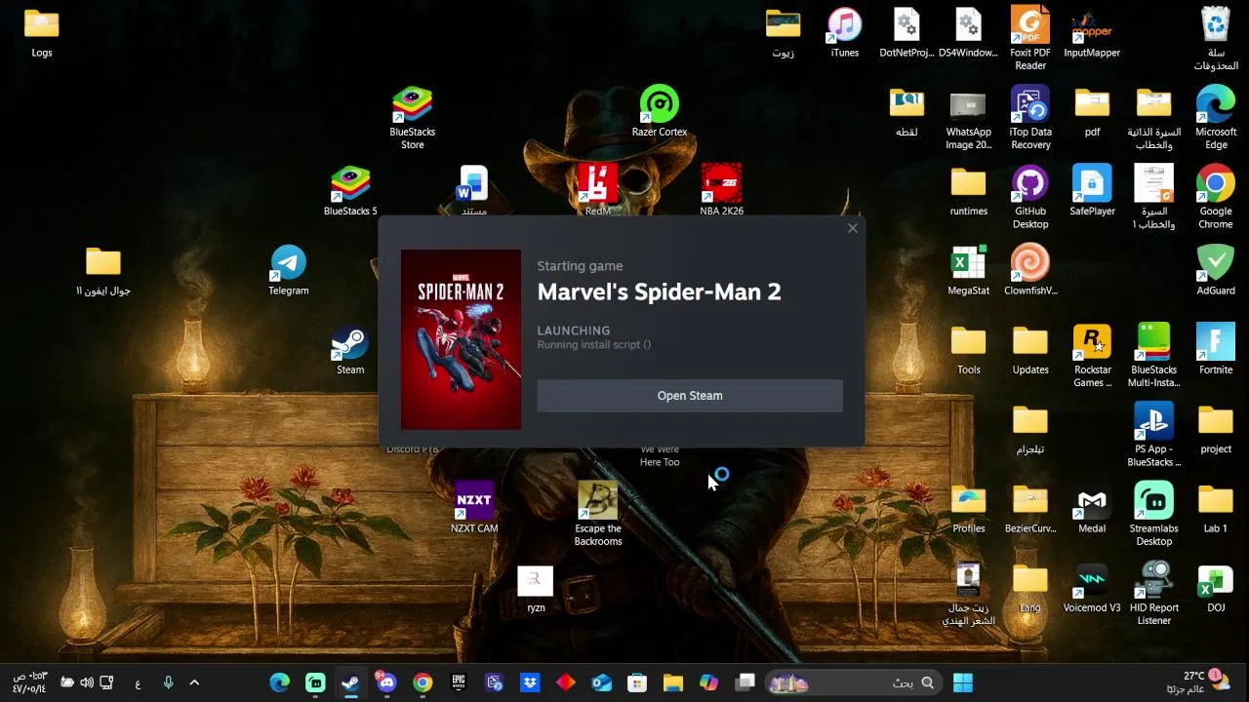Open the Tools folder
The width and height of the screenshot is (1249, 702).
tap(969, 350)
